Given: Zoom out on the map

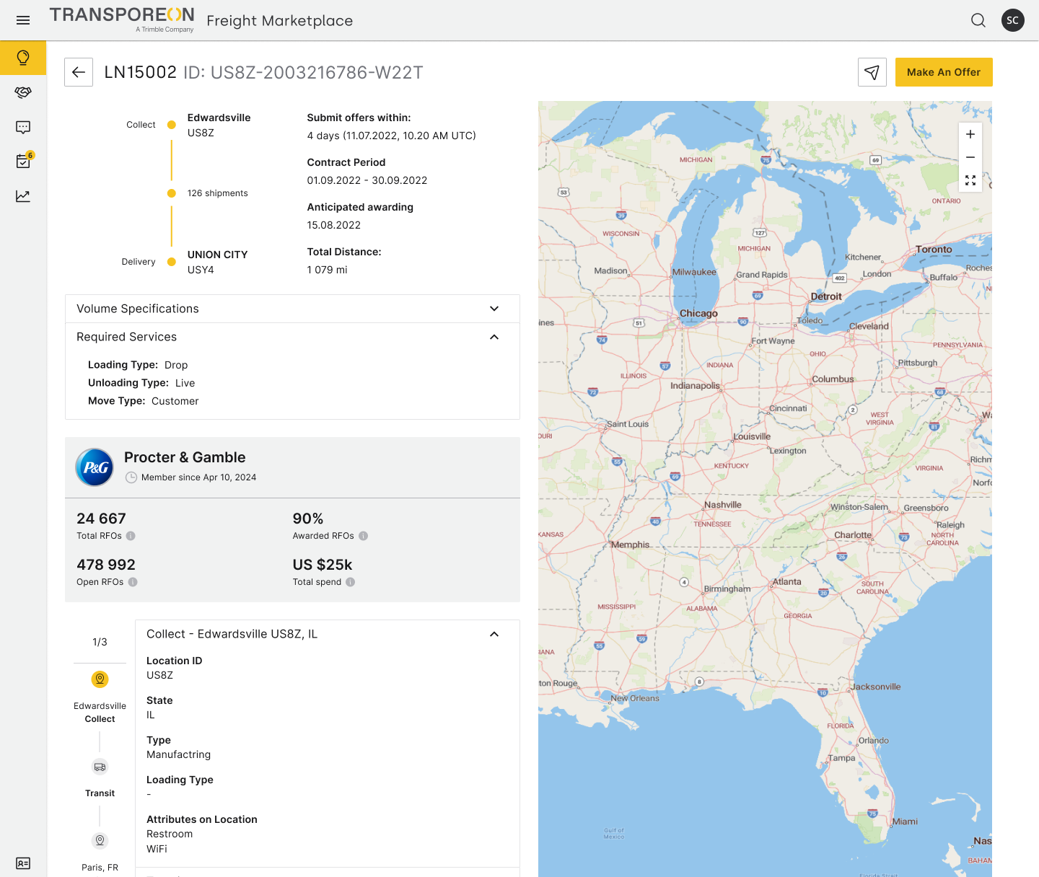Looking at the screenshot, I should pos(970,157).
